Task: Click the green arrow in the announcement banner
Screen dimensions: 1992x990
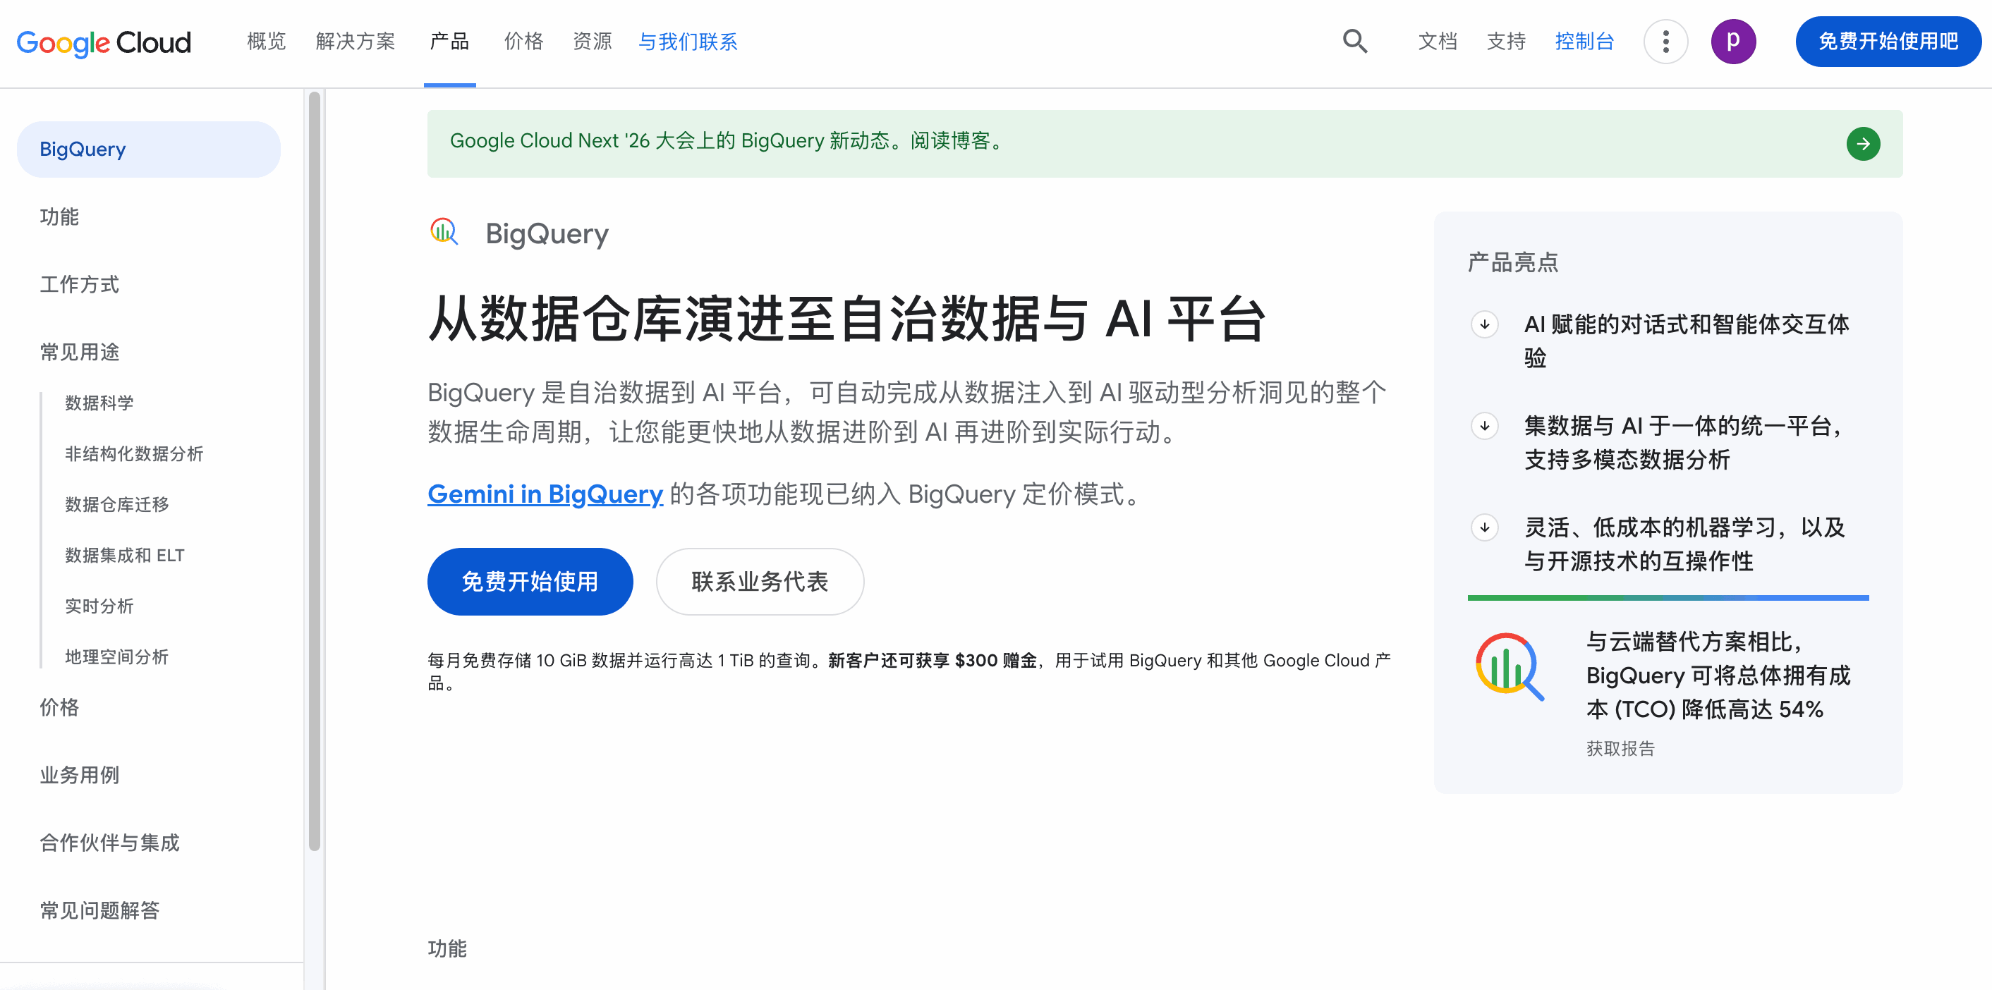Action: point(1863,144)
